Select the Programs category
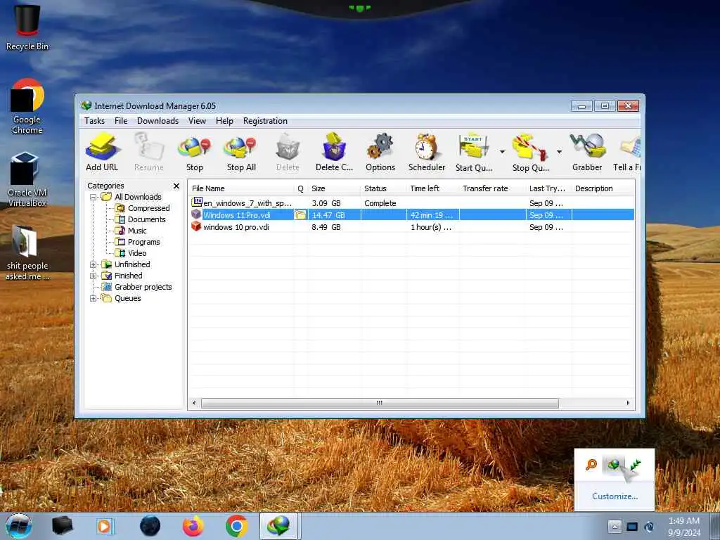Viewport: 720px width, 540px height. pyautogui.click(x=143, y=242)
